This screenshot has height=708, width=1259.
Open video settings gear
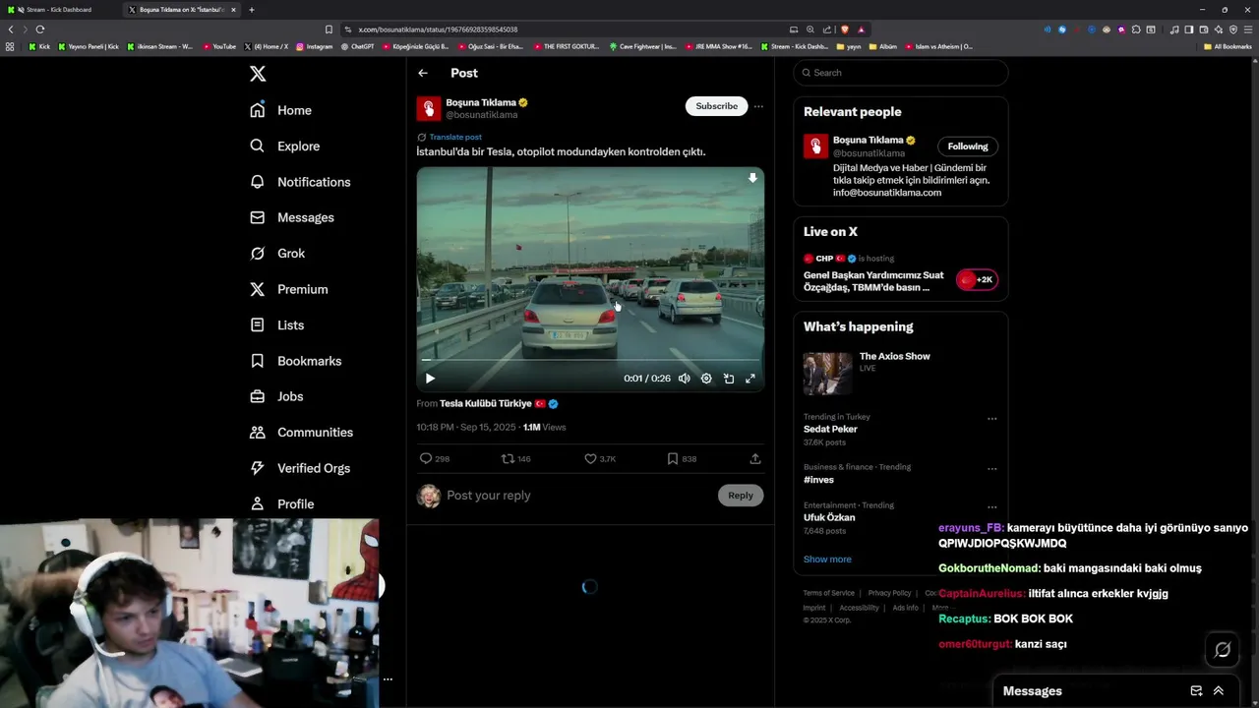706,379
